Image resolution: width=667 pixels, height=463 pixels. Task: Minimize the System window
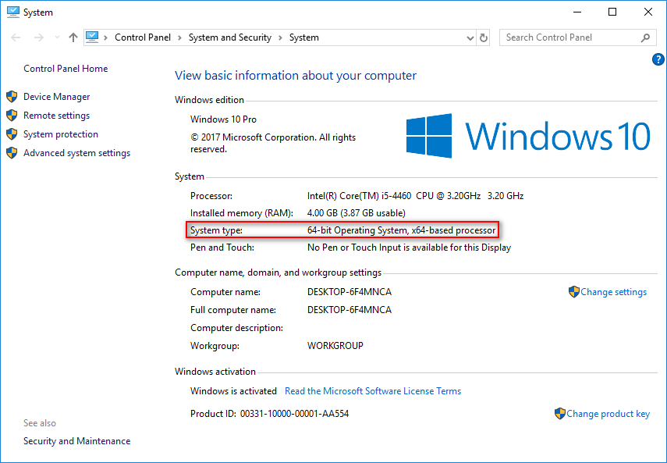pos(577,12)
